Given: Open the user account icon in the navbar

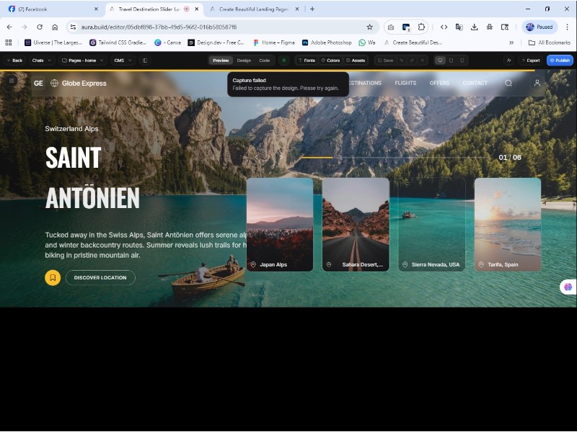Looking at the screenshot, I should pyautogui.click(x=537, y=83).
